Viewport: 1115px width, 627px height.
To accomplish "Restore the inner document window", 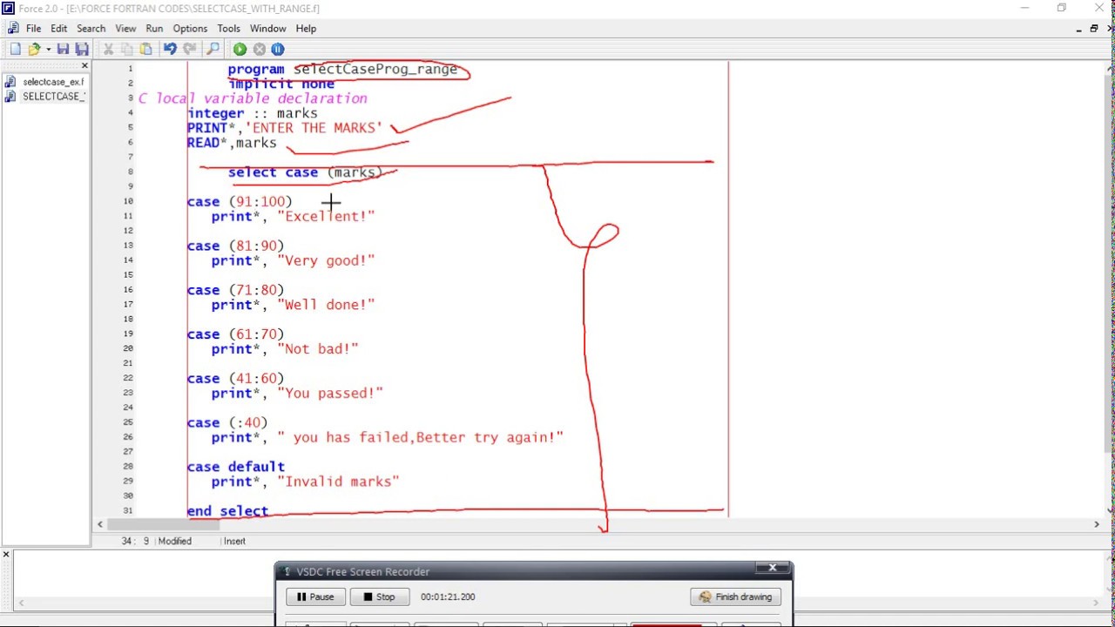I will (1093, 29).
